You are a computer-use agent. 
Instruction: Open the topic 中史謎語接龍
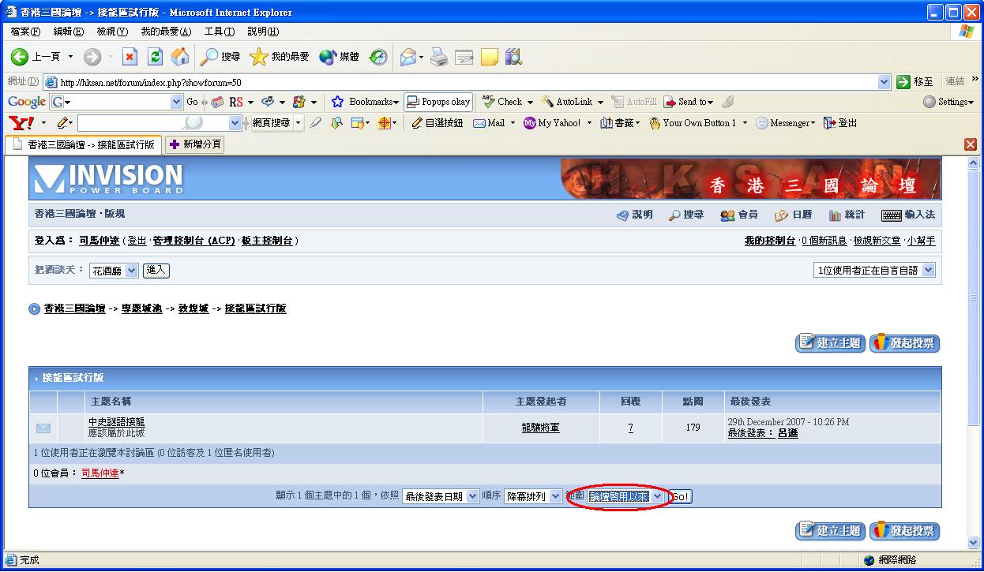117,422
